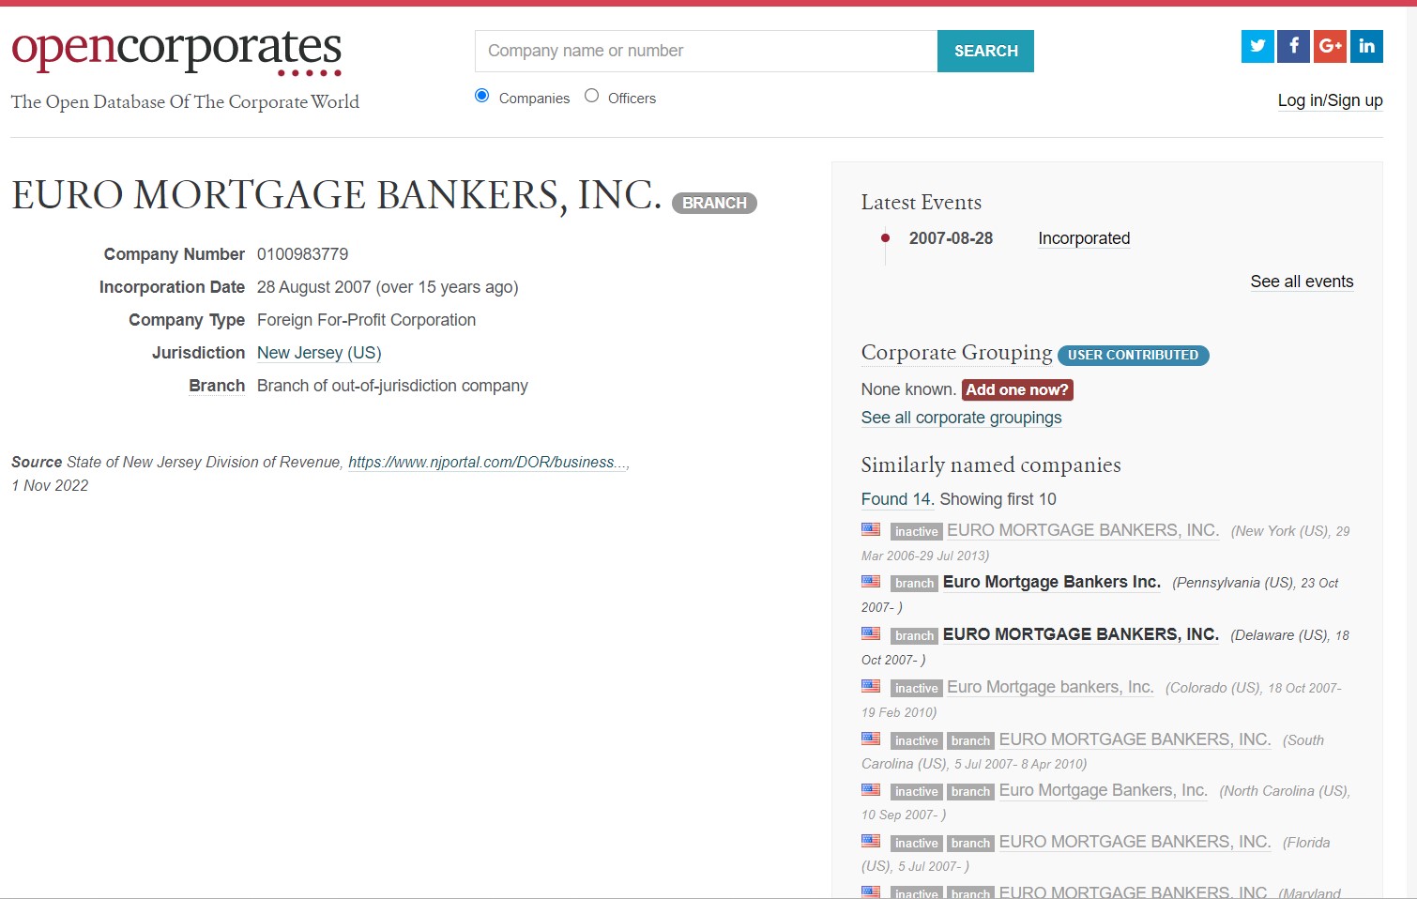Screen dimensions: 1417x899
Task: Click the inactive tag on the New York result
Action: [916, 531]
